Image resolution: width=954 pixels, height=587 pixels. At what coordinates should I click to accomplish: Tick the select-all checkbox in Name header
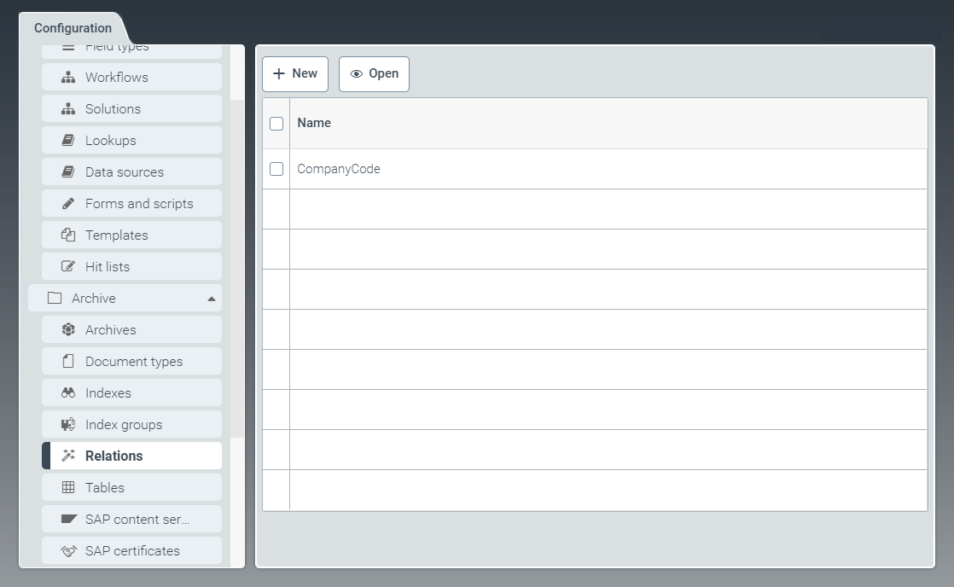(x=276, y=124)
